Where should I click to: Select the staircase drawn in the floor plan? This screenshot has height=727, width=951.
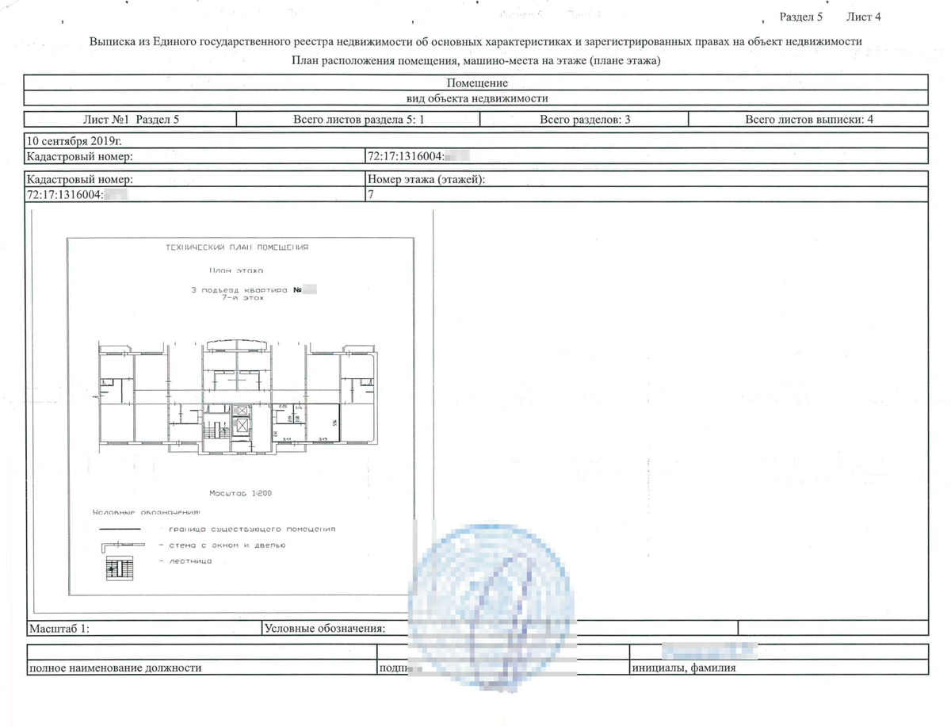coord(216,430)
